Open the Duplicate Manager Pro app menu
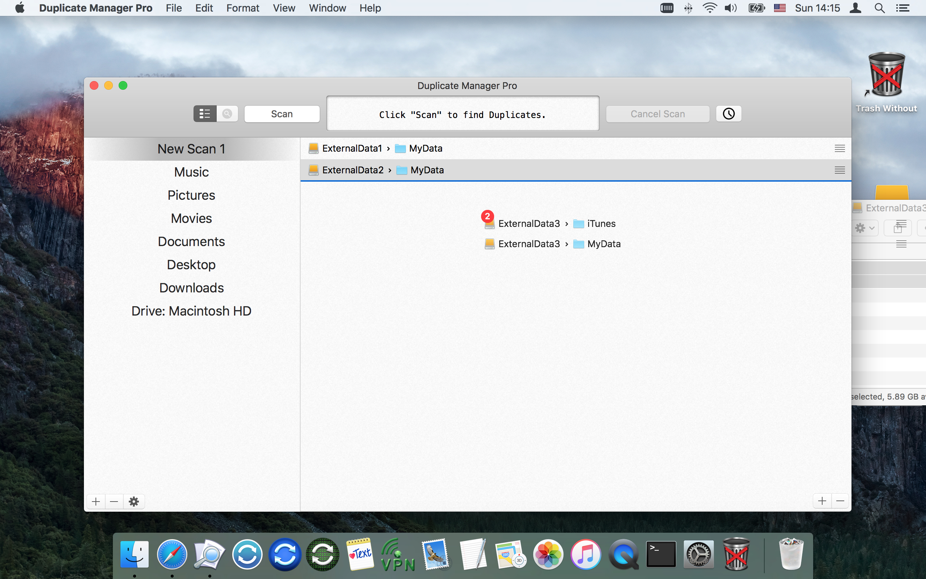The image size is (926, 579). click(95, 8)
